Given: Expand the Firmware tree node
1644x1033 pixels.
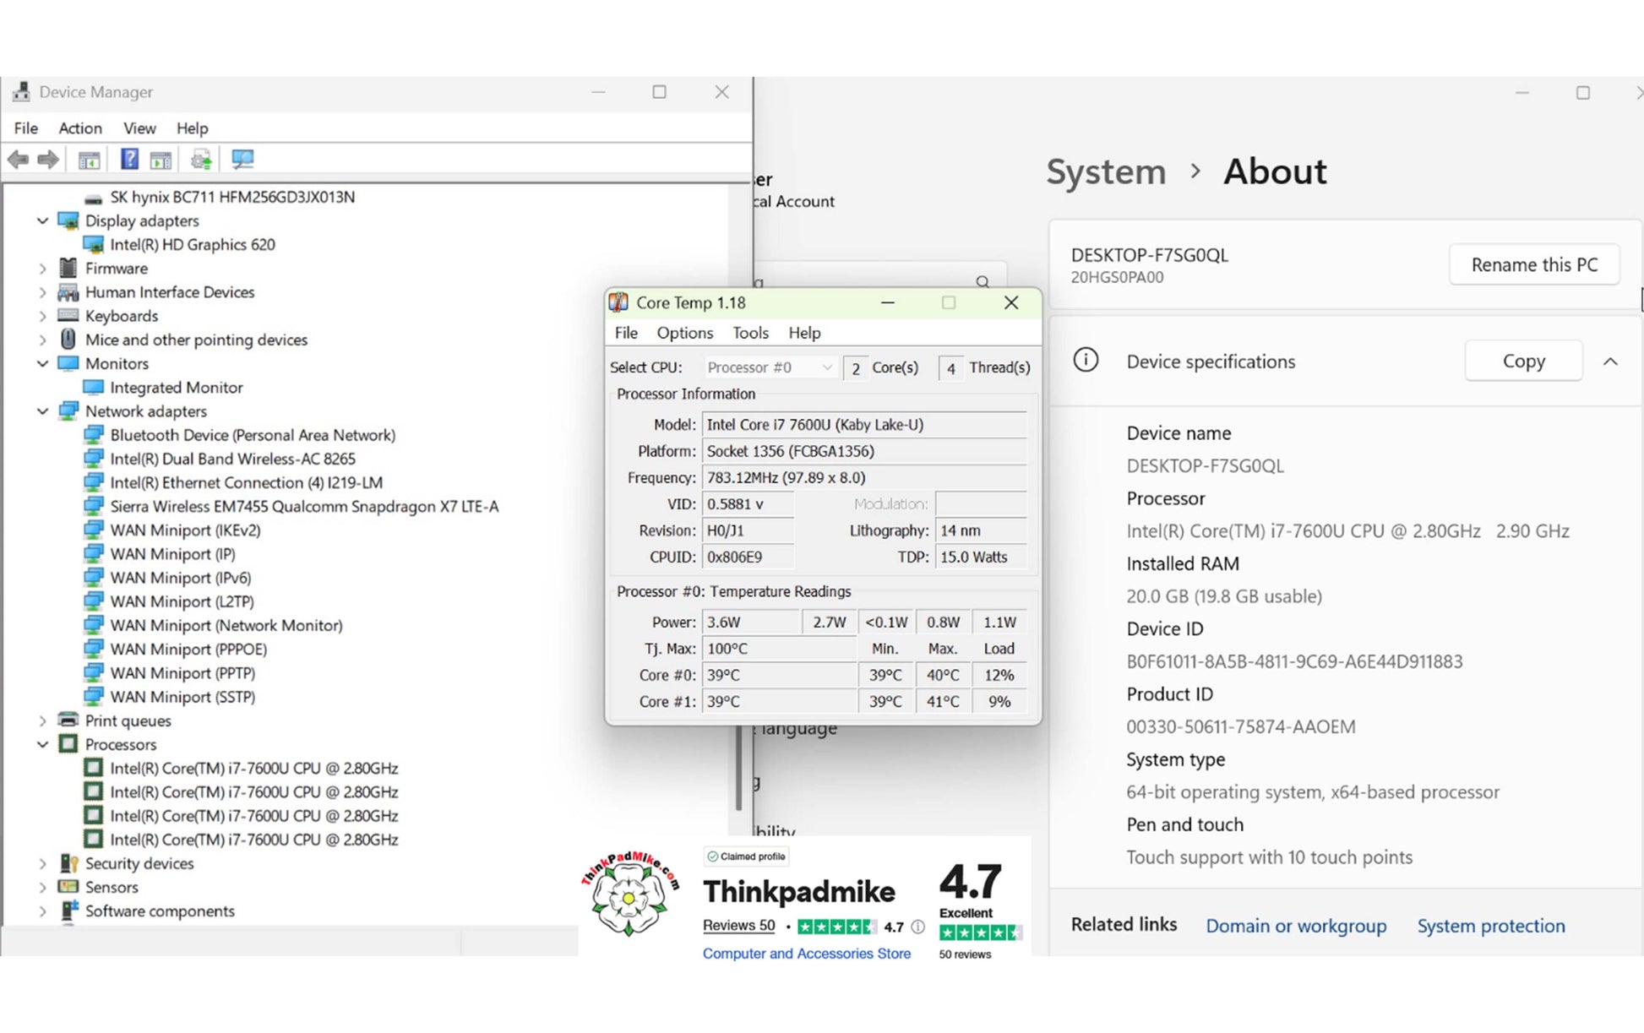Looking at the screenshot, I should tap(42, 269).
